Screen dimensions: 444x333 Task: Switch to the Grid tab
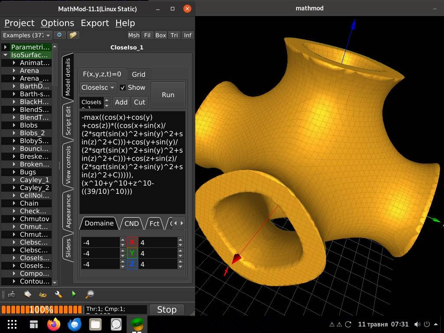tap(138, 75)
